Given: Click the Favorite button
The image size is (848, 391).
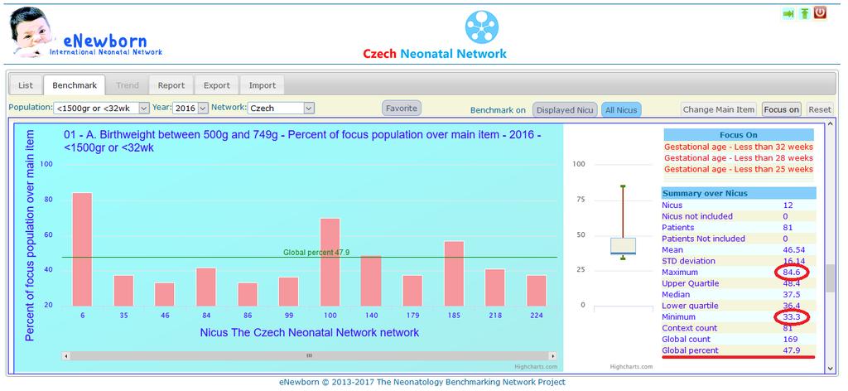Looking at the screenshot, I should point(402,109).
